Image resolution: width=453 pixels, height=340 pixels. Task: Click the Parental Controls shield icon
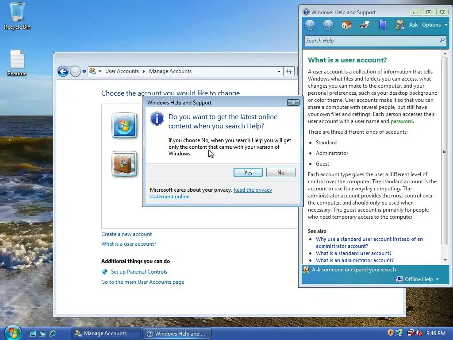(x=104, y=272)
